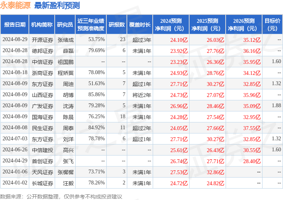Select the 2025预测净利润 column header
The height and width of the screenshot is (200, 283).
207,25
